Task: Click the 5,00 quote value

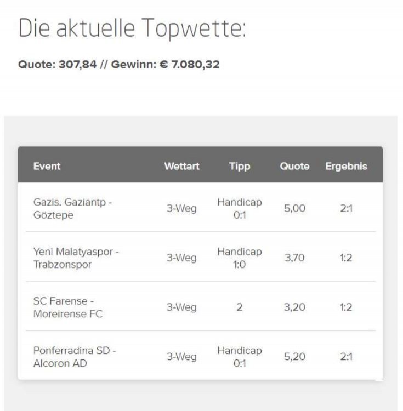Action: [x=295, y=208]
